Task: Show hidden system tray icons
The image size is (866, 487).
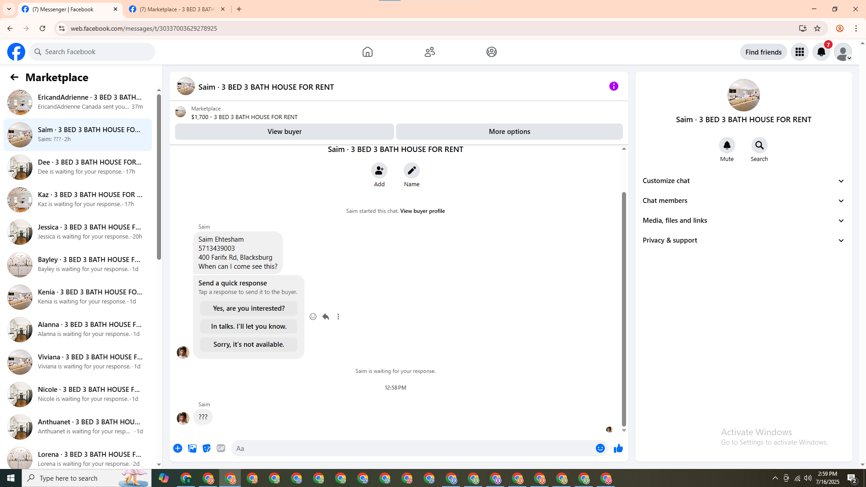Action: (x=775, y=478)
